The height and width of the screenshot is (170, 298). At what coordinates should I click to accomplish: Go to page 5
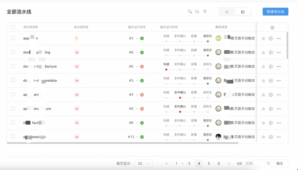[209, 163]
